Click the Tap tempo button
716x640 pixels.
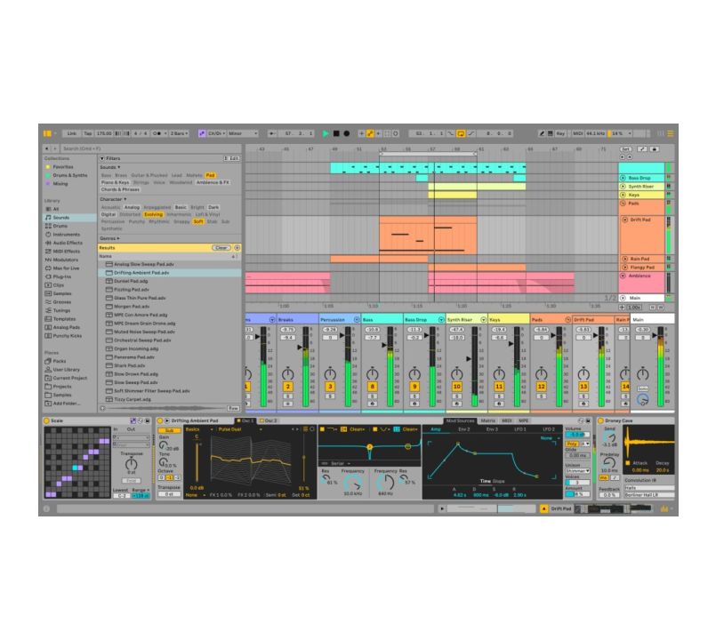pyautogui.click(x=87, y=133)
